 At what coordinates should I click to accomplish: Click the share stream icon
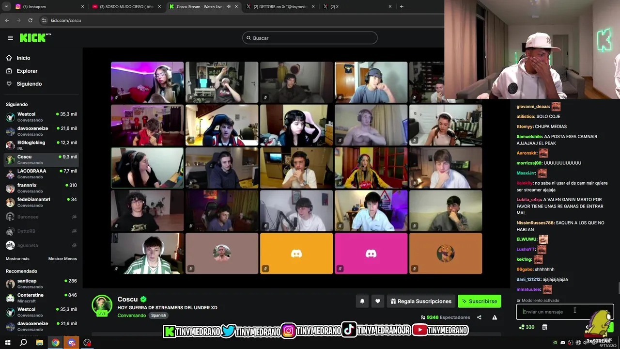[x=479, y=317]
